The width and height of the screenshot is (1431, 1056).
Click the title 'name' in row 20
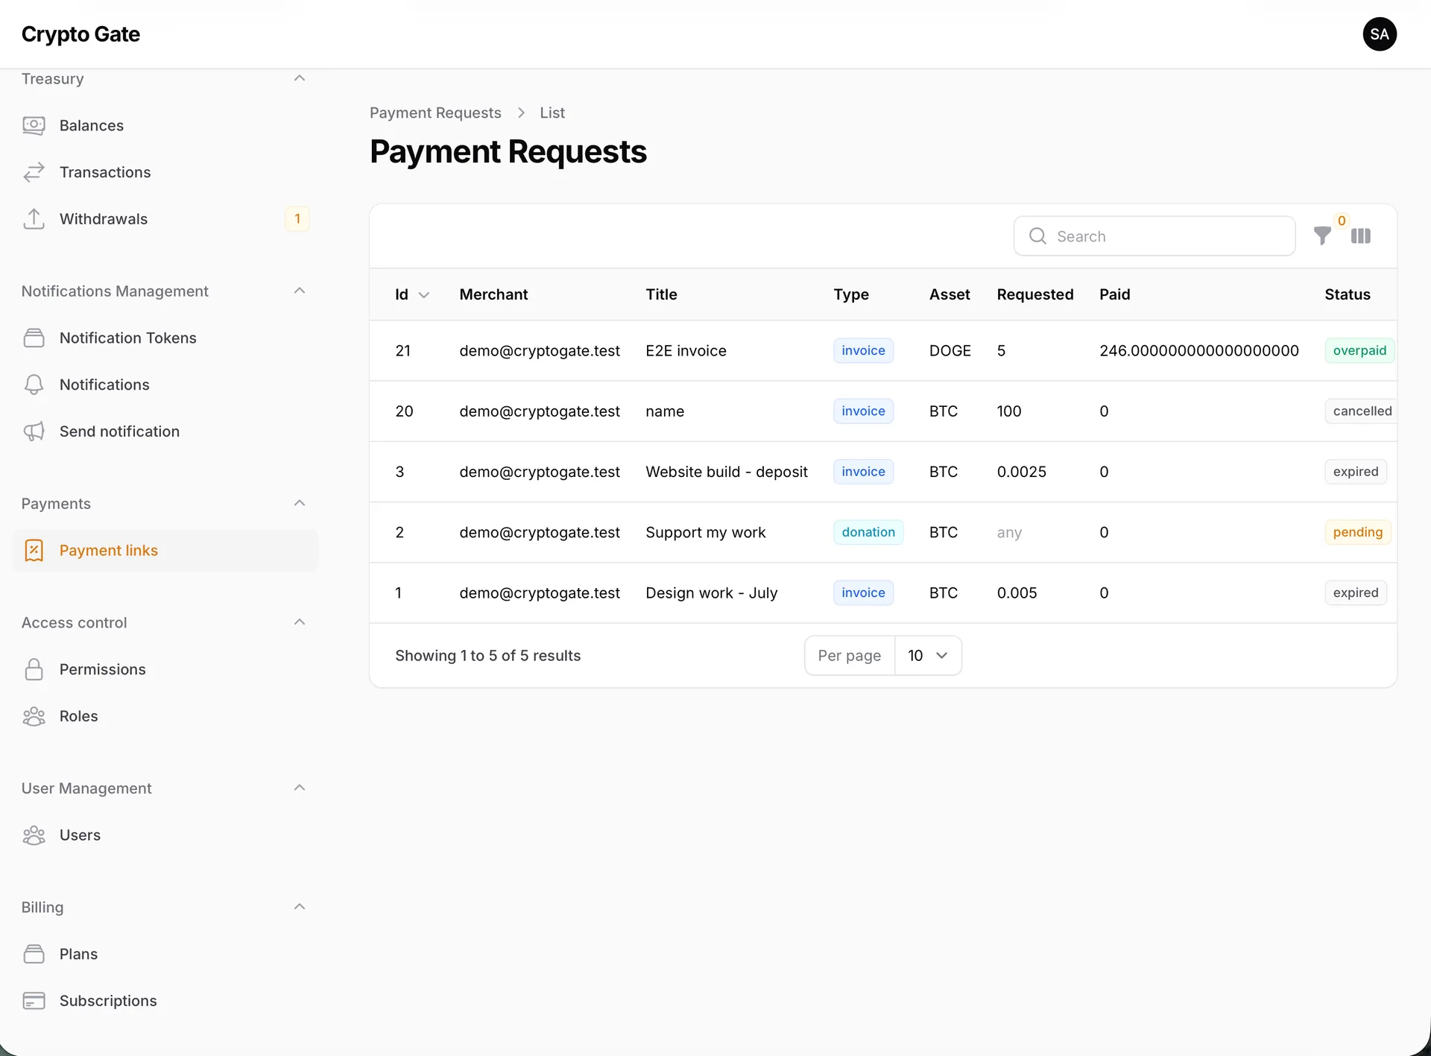665,411
